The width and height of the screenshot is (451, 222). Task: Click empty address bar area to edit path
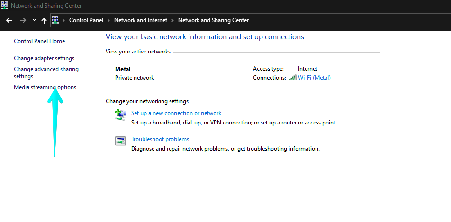[x=351, y=20]
